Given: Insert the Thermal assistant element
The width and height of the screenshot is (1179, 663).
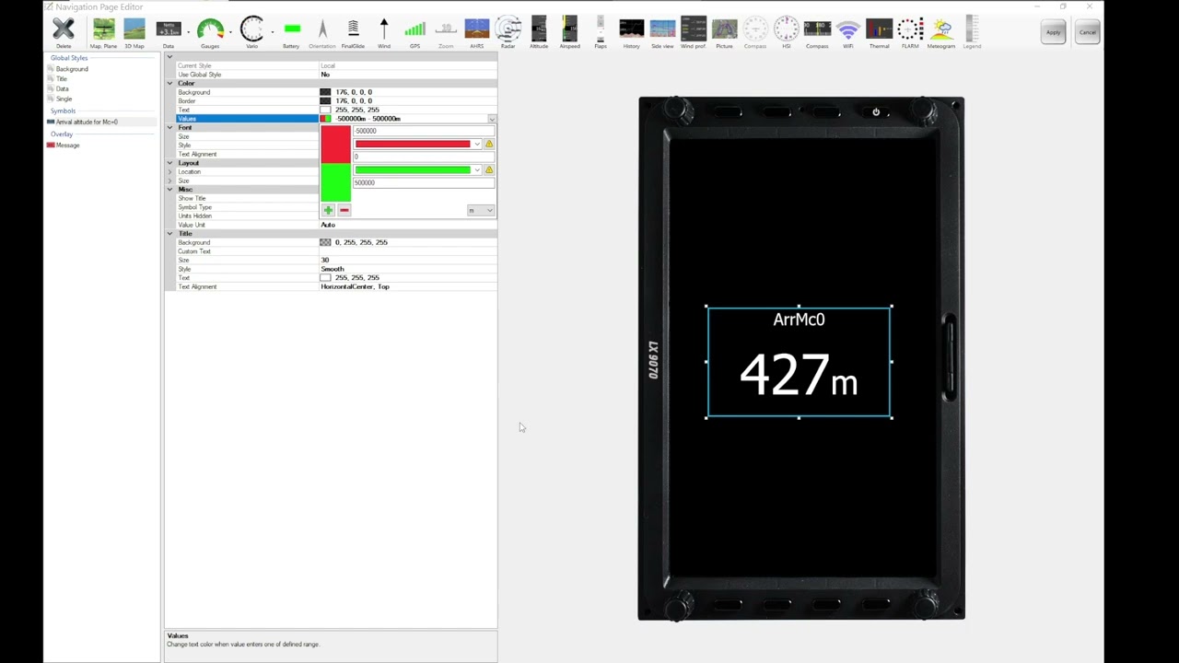Looking at the screenshot, I should click(879, 31).
